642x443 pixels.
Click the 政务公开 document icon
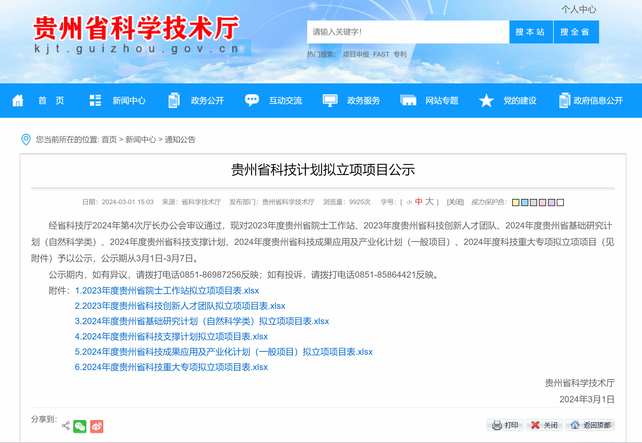[x=174, y=101]
